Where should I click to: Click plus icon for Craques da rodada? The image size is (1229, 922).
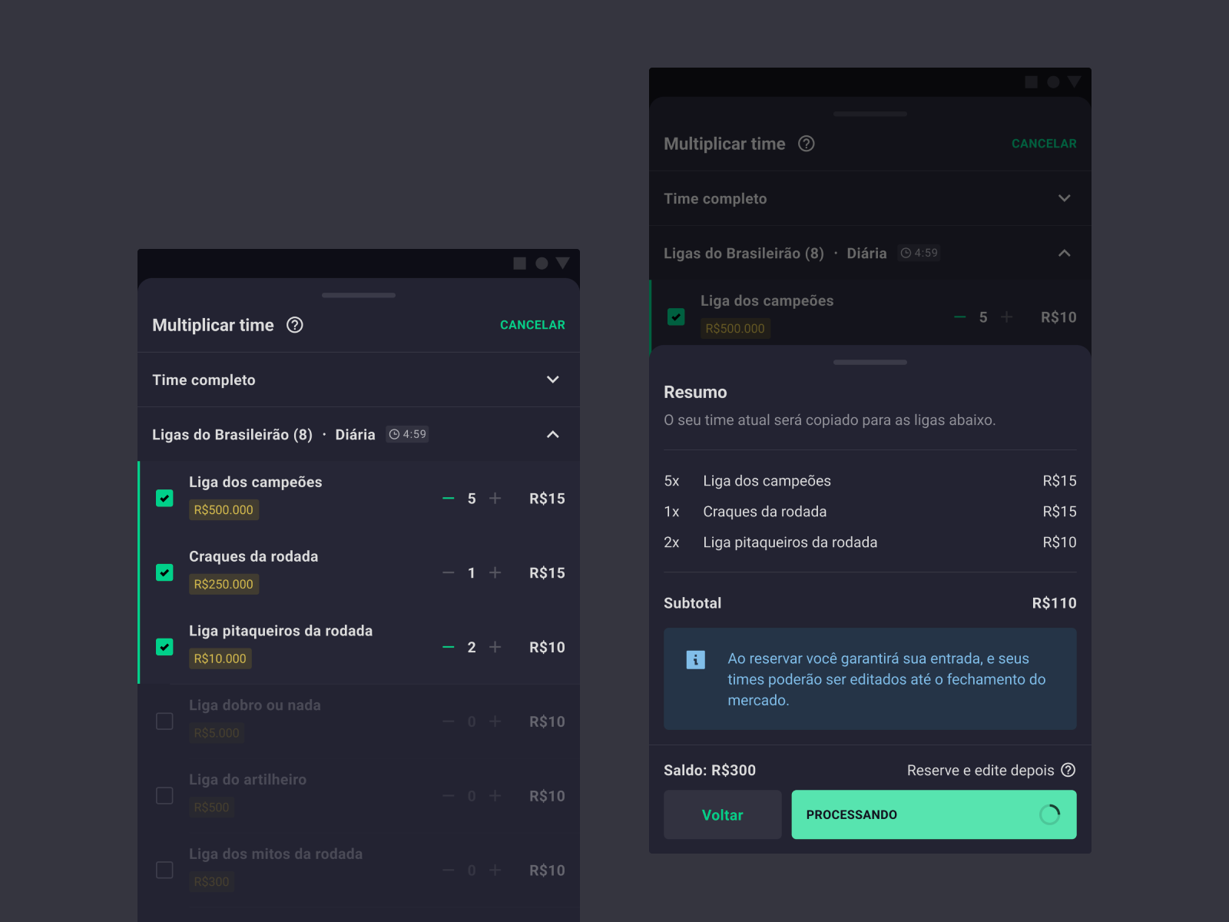point(495,573)
